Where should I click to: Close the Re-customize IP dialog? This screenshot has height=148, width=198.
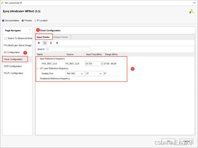pyautogui.click(x=195, y=3)
